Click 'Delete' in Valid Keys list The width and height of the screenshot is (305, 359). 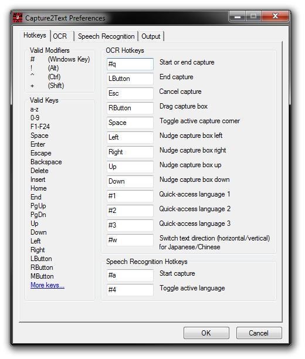39,171
